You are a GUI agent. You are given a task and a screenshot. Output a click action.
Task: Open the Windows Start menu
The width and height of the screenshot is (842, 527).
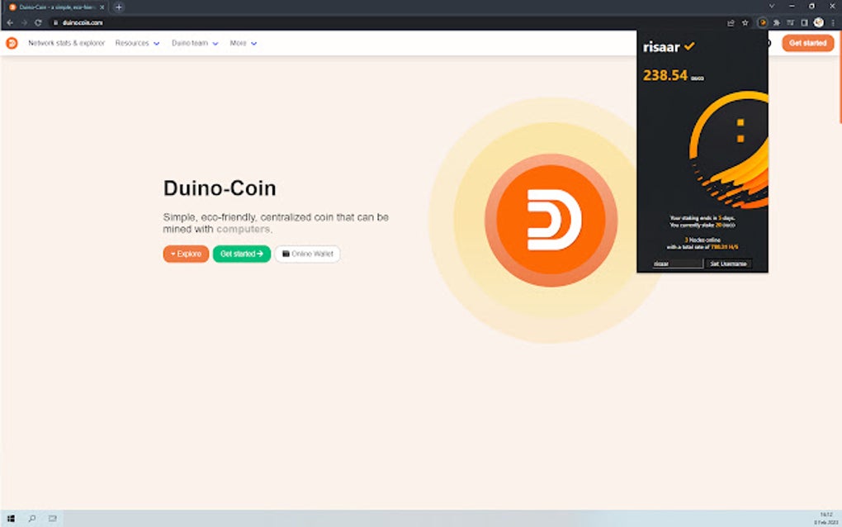(x=11, y=519)
